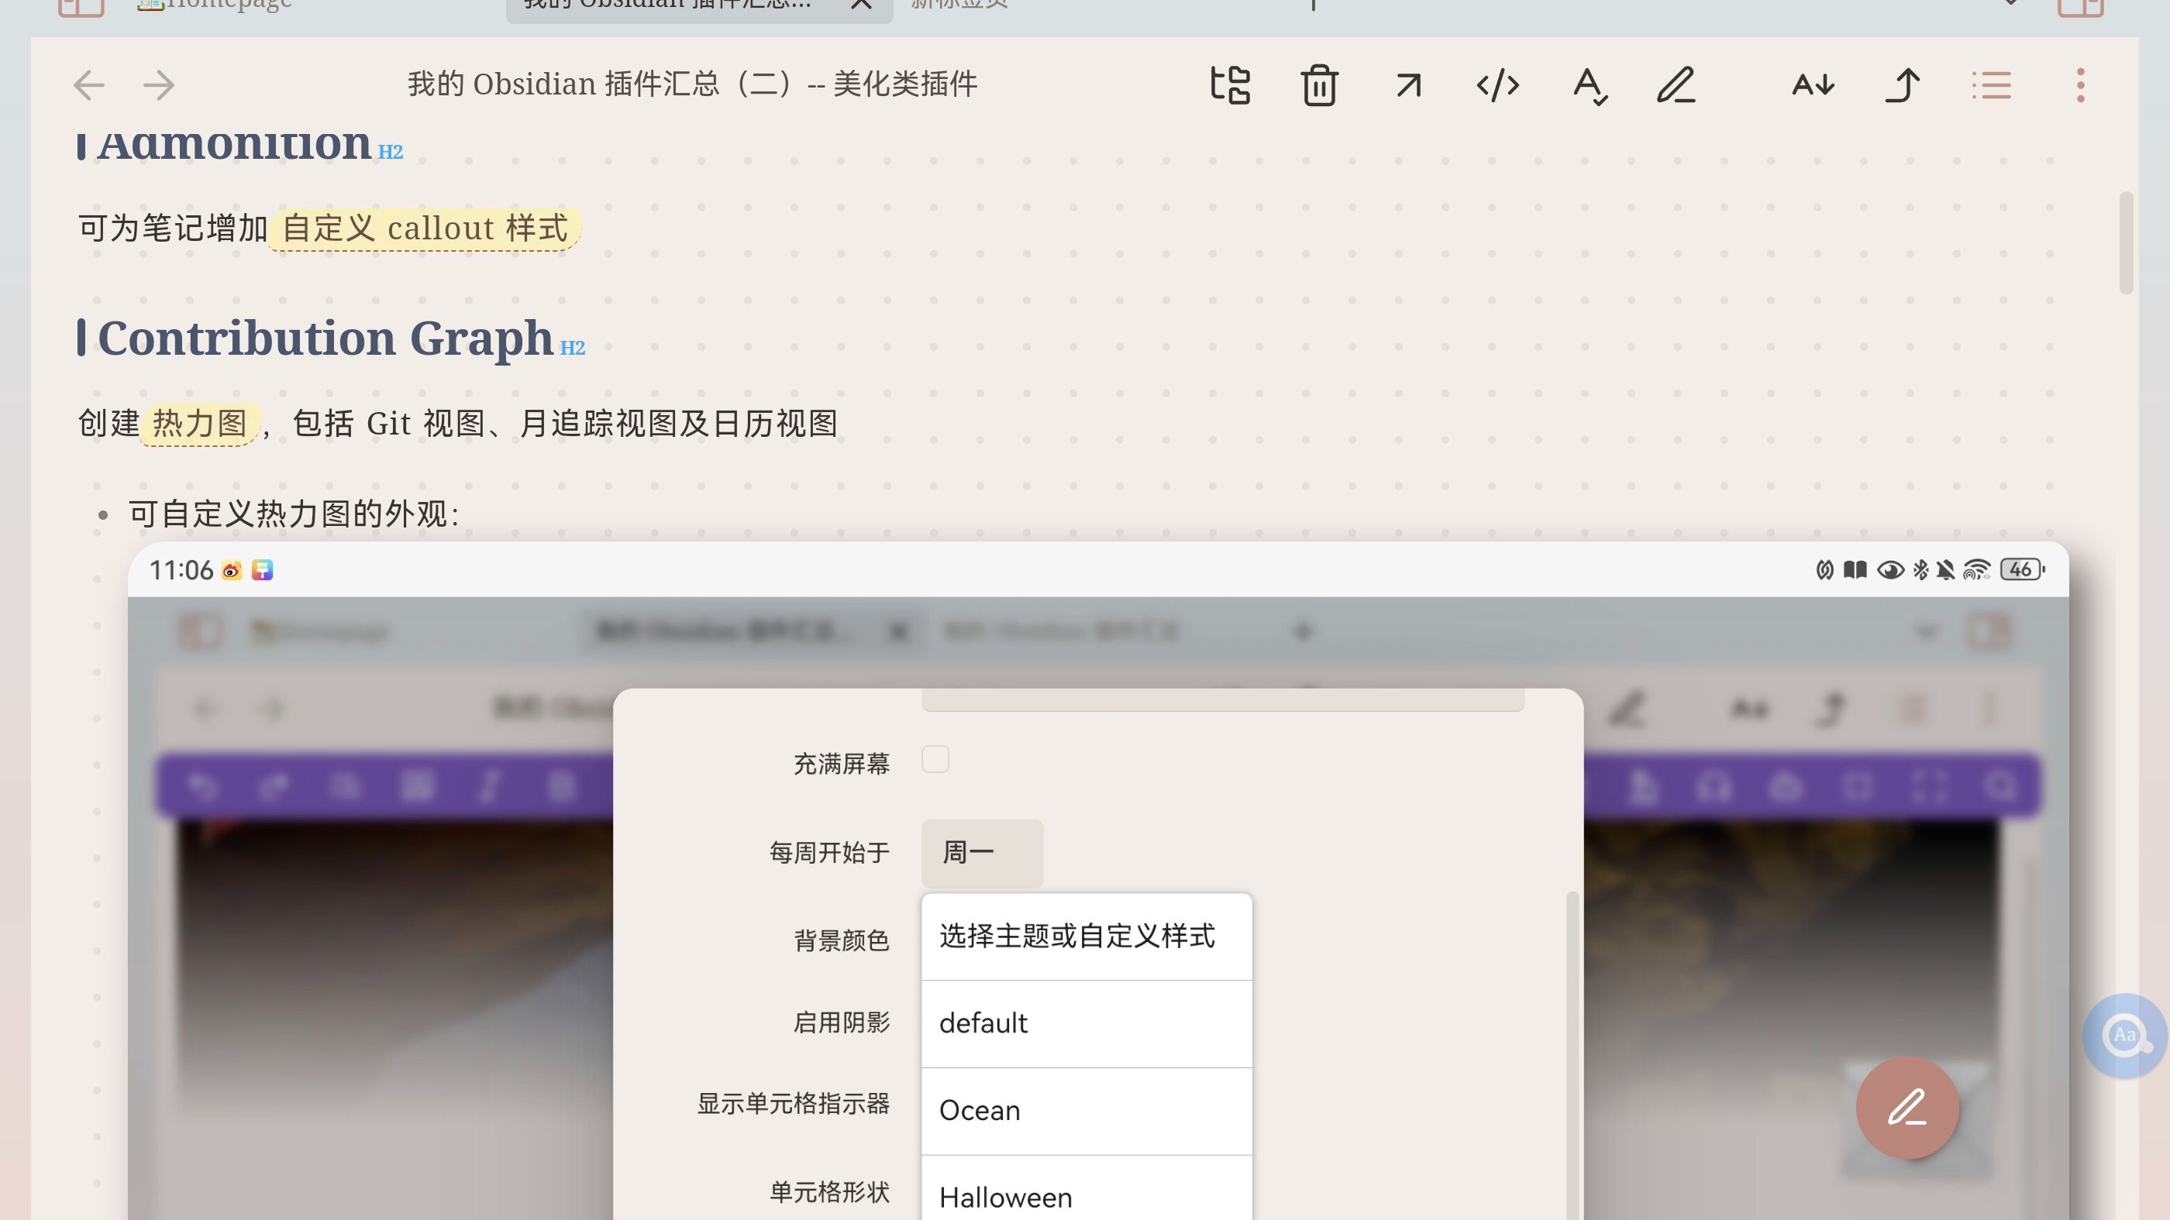Click the eye comfort icon in screenshot
This screenshot has width=2170, height=1220.
coord(1890,570)
